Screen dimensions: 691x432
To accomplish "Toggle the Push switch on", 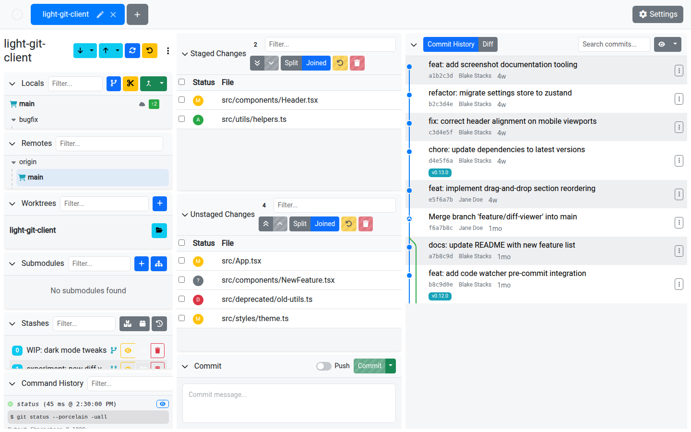I will pos(324,366).
